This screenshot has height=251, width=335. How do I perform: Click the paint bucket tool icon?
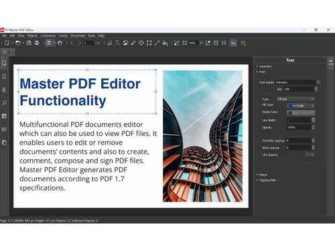(165, 43)
